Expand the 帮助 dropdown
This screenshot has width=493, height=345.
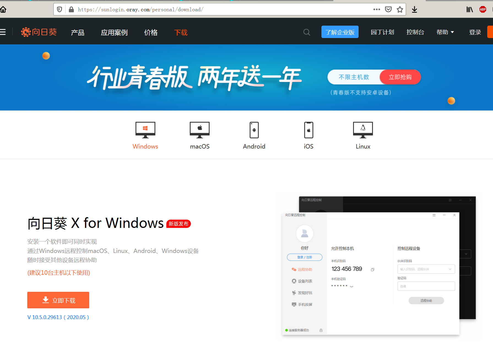(x=445, y=32)
